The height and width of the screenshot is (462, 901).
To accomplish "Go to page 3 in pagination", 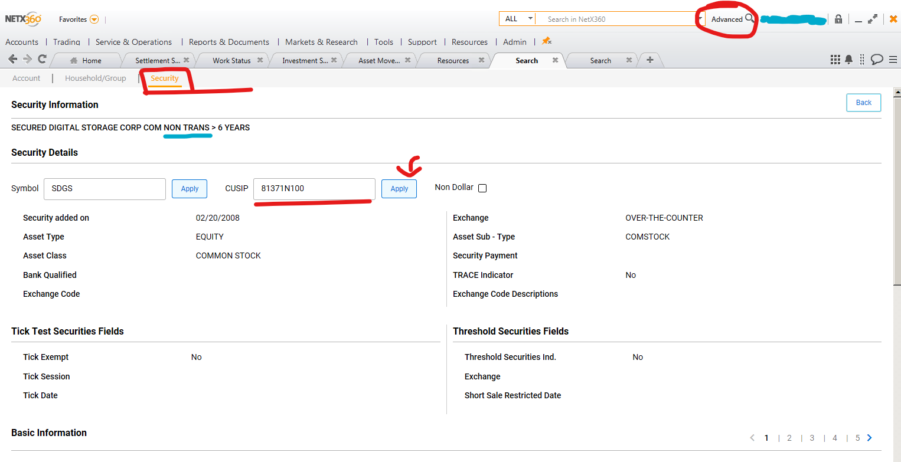I will click(x=812, y=438).
